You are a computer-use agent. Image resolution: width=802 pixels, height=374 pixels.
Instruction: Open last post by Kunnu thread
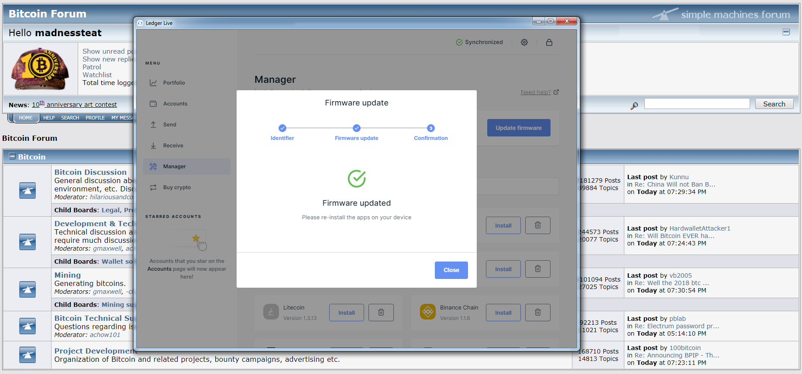675,184
